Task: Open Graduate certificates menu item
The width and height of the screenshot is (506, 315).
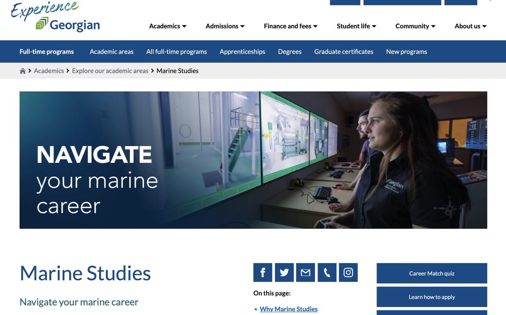Action: pyautogui.click(x=344, y=52)
